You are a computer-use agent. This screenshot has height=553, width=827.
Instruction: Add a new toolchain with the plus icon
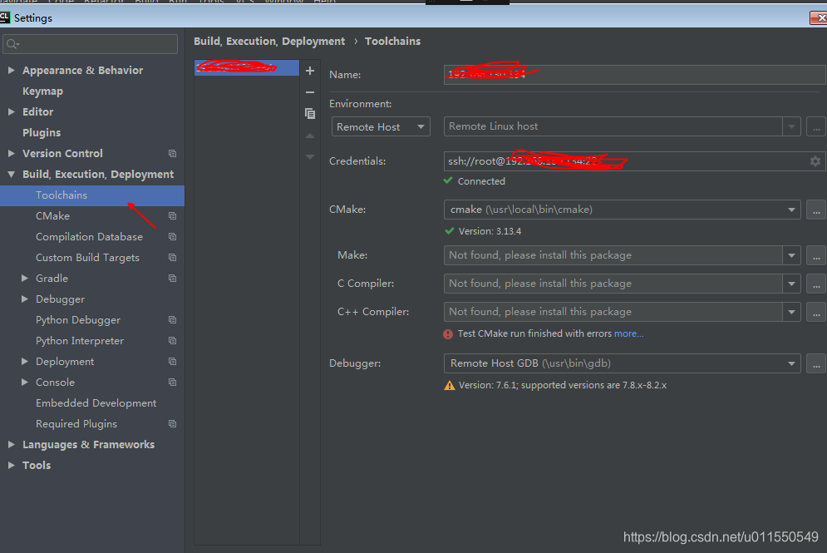click(x=310, y=70)
